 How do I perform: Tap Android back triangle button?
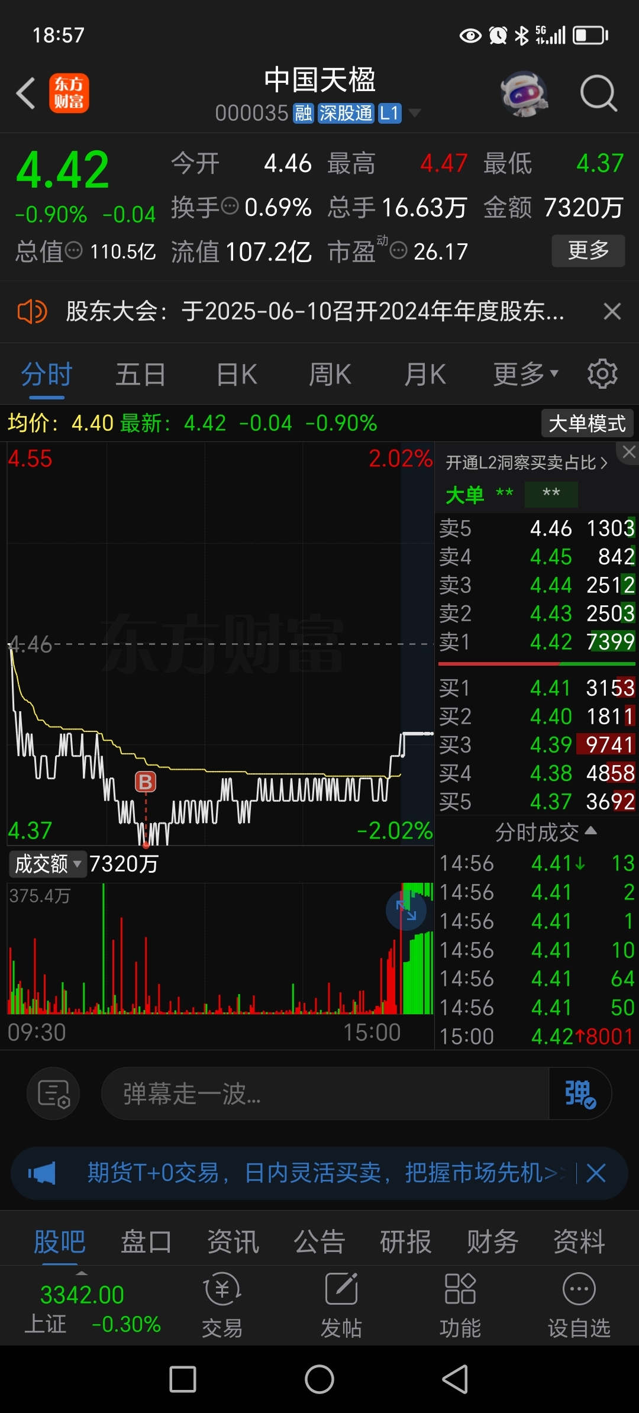pos(456,1379)
